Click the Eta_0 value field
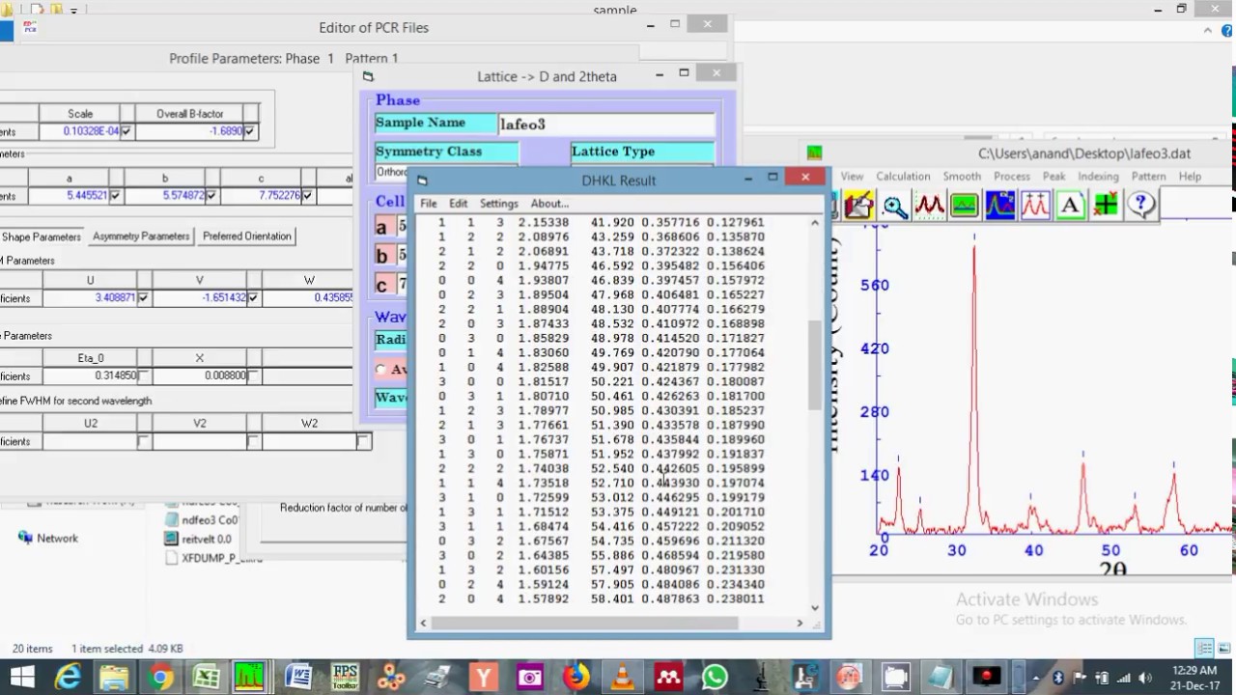The image size is (1236, 695). point(90,375)
